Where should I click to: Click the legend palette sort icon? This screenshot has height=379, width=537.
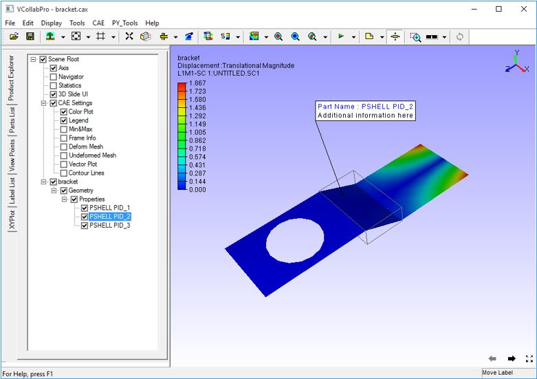tap(225, 36)
